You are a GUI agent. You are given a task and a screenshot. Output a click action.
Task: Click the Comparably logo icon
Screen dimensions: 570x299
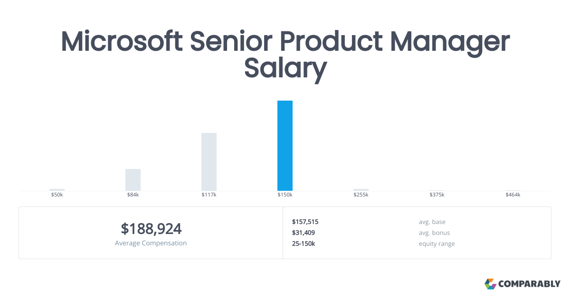490,284
